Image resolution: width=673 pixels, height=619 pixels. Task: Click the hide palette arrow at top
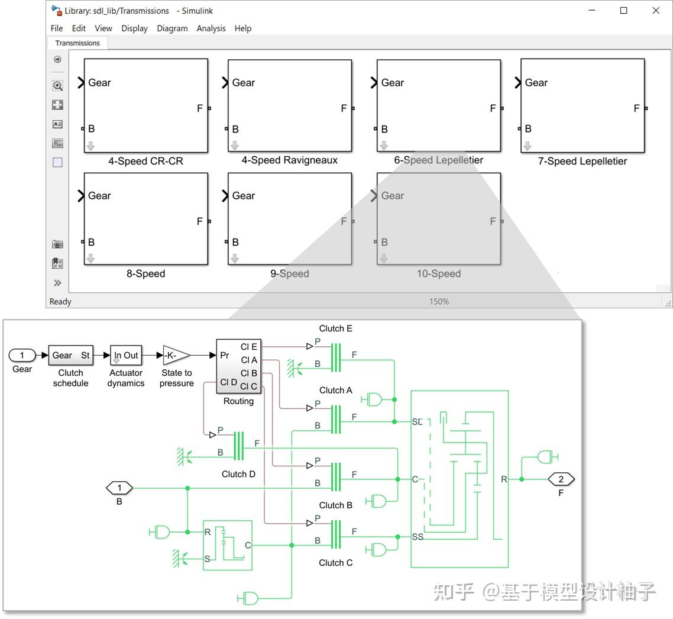pyautogui.click(x=57, y=59)
